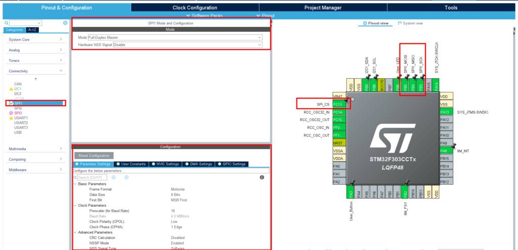The image size is (518, 250).
Task: Collapse the Advanced Parameters group
Action: (75, 232)
